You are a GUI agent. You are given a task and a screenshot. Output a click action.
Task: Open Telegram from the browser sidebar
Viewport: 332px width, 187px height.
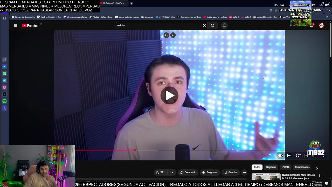[4, 80]
